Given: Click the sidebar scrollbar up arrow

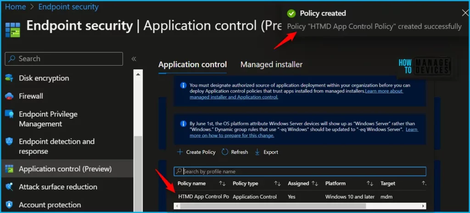Looking at the screenshot, I should (x=138, y=74).
